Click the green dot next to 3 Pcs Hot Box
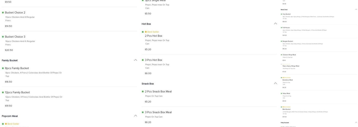Viewport: 358px width, 127px height. click(143, 60)
